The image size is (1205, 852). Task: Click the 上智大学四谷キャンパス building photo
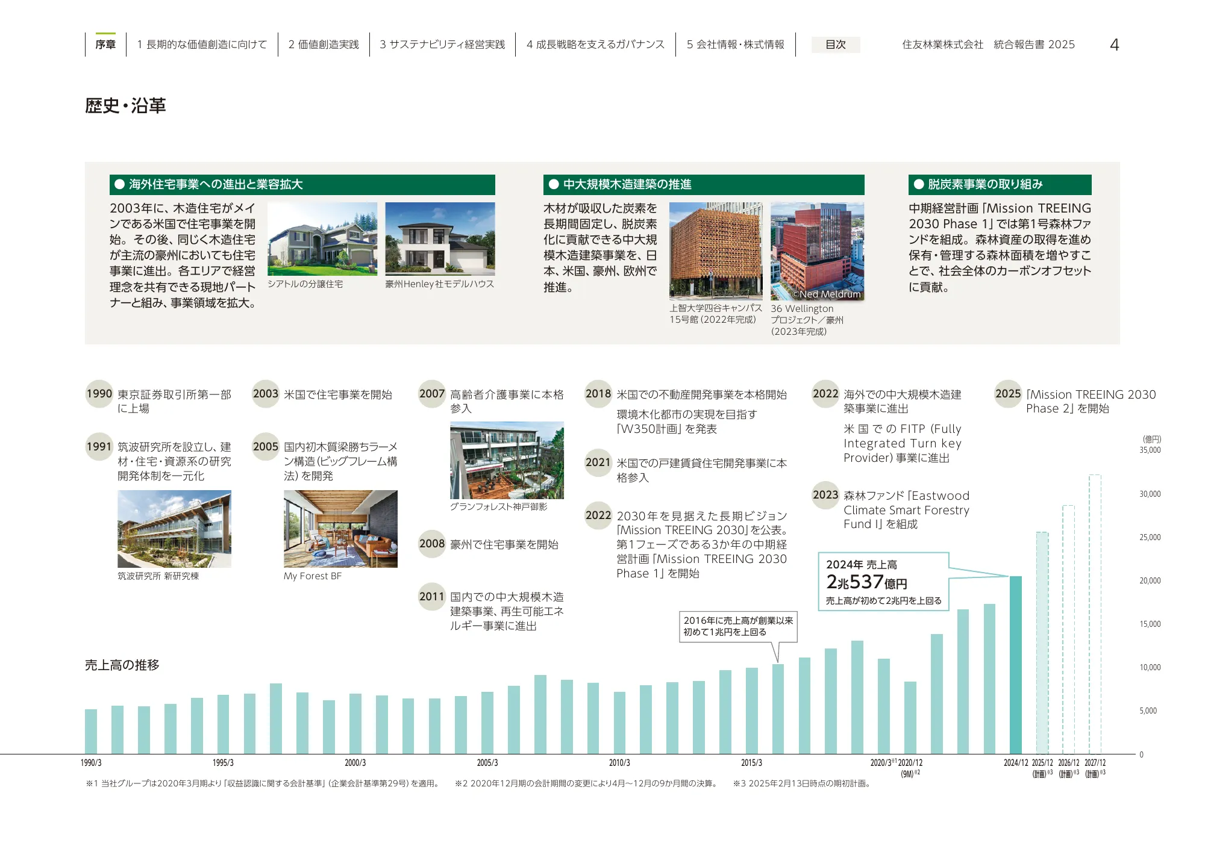tap(717, 250)
